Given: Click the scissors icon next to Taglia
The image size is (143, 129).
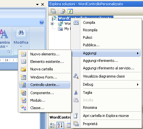Looking at the screenshot, I should click(x=76, y=93).
